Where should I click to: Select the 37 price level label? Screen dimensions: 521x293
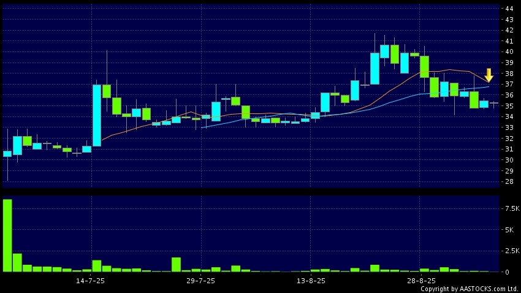coord(509,85)
